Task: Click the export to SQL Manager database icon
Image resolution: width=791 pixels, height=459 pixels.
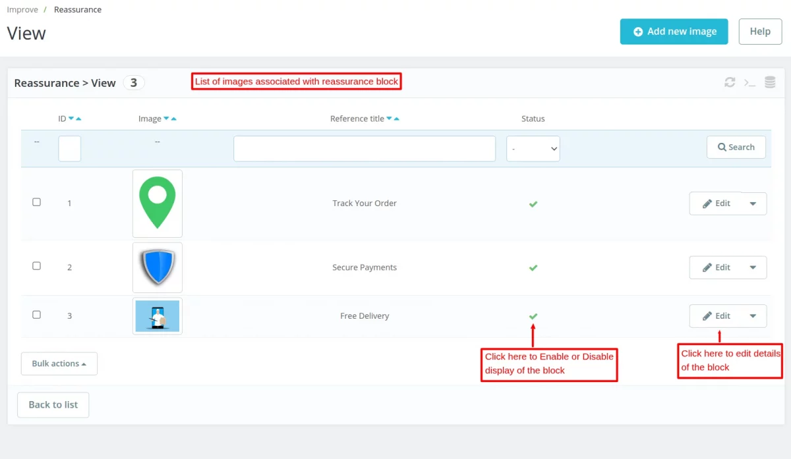Action: click(x=770, y=82)
